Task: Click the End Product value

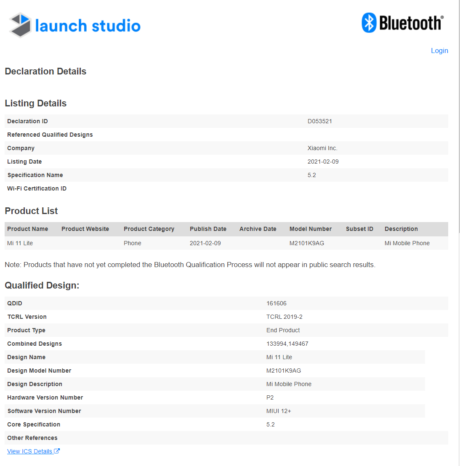Action: click(x=283, y=330)
